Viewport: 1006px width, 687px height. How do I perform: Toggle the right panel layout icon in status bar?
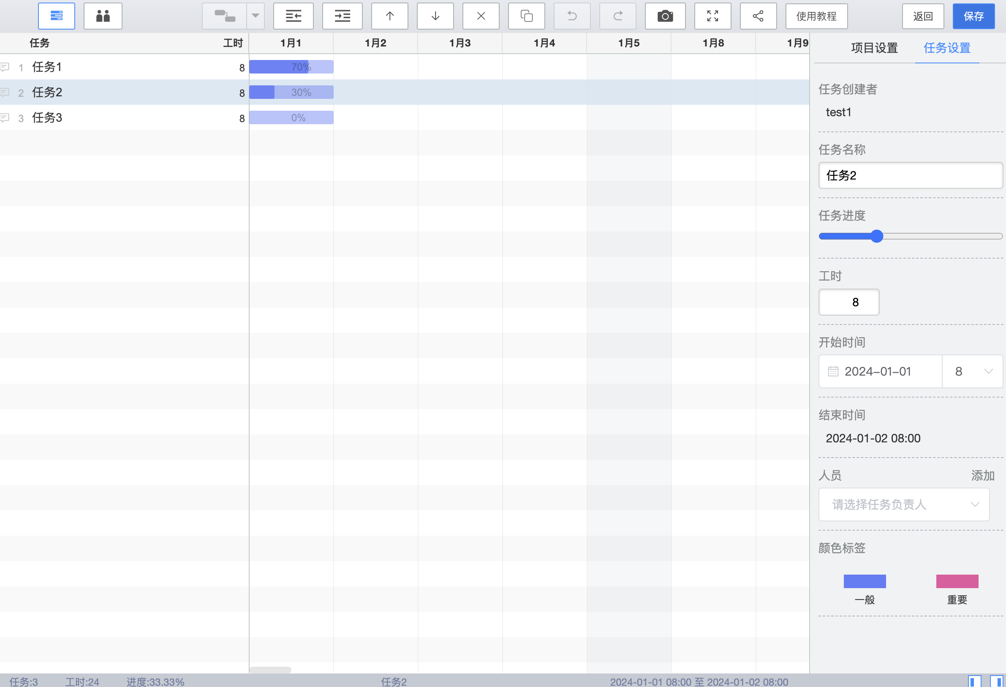tap(996, 682)
